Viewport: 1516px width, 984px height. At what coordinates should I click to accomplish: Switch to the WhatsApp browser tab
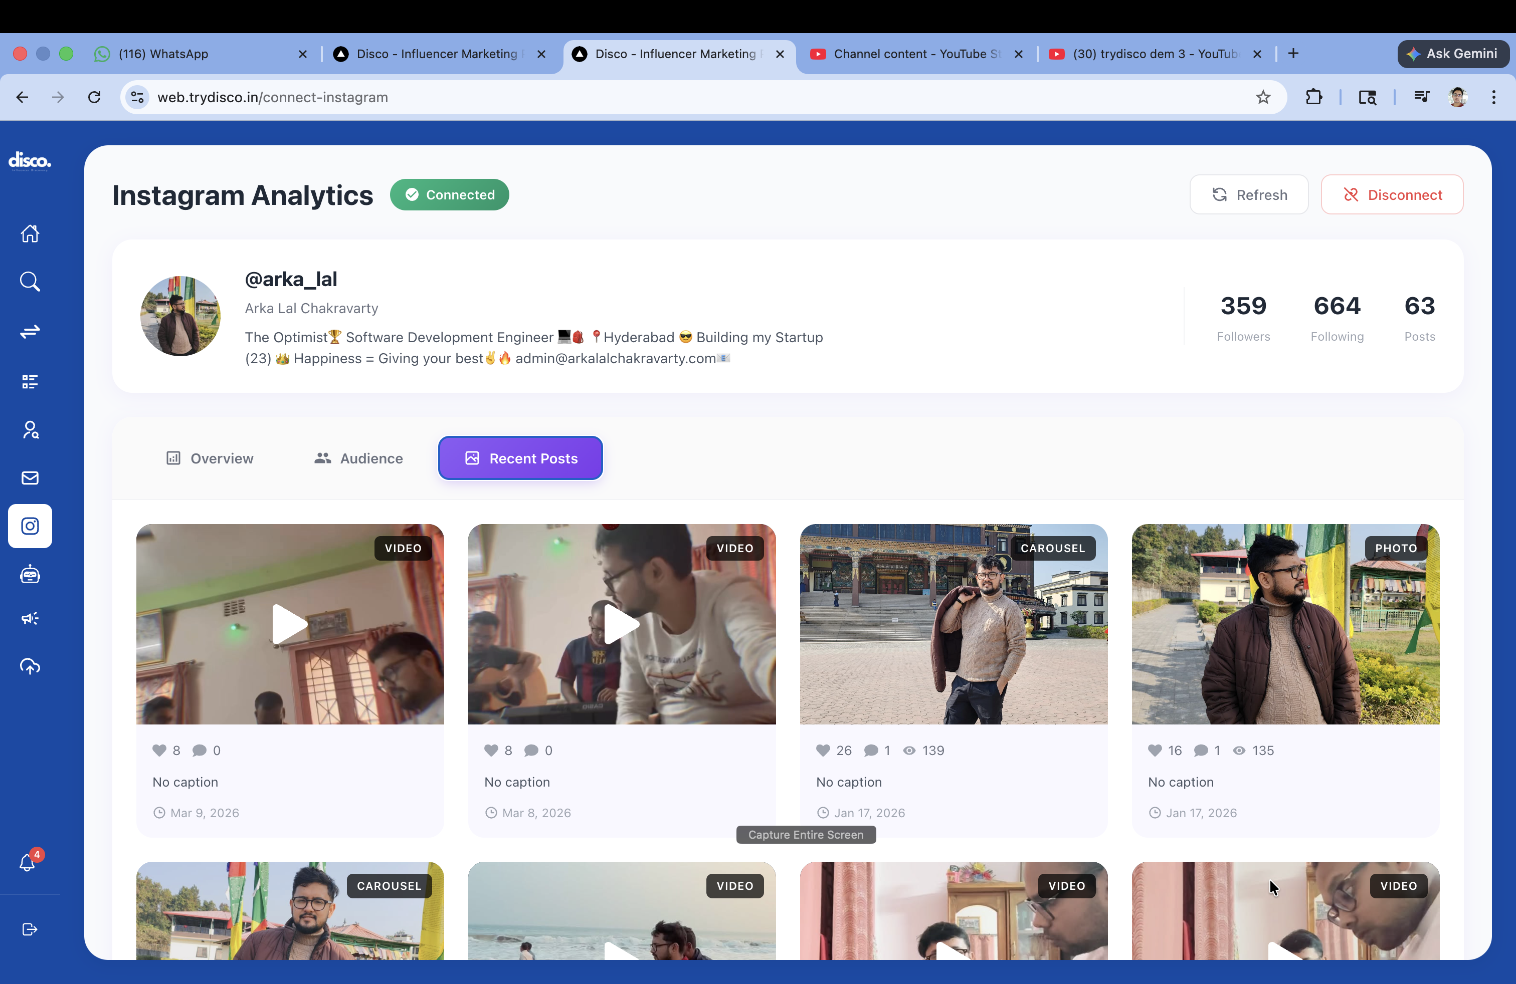[164, 54]
